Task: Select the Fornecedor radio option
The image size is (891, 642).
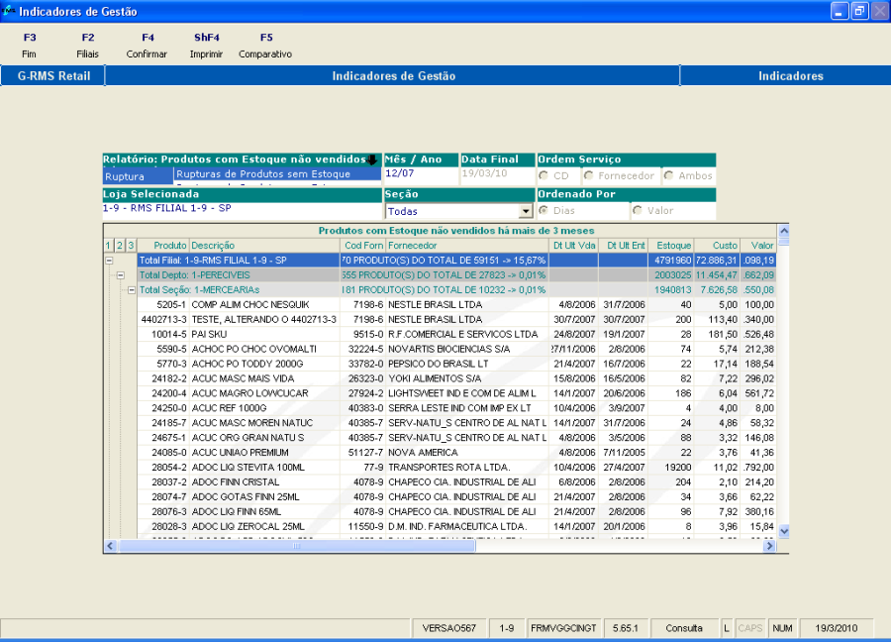Action: click(589, 175)
